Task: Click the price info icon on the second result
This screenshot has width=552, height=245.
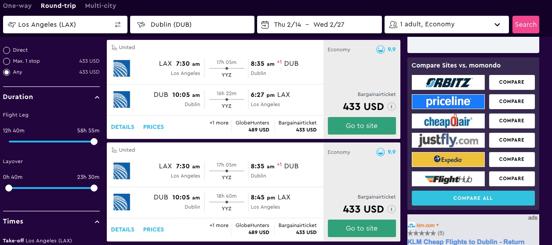Action: click(x=392, y=209)
